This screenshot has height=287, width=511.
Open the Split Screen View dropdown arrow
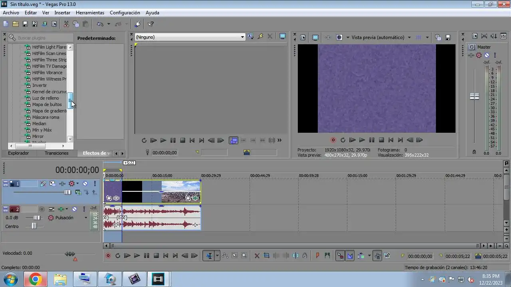tap(347, 37)
